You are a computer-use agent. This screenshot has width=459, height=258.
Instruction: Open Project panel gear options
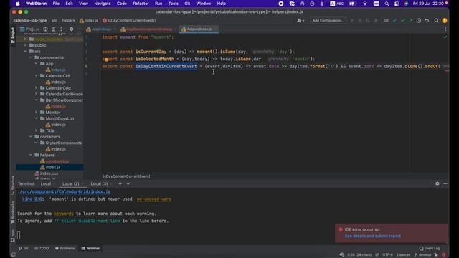tap(71, 29)
